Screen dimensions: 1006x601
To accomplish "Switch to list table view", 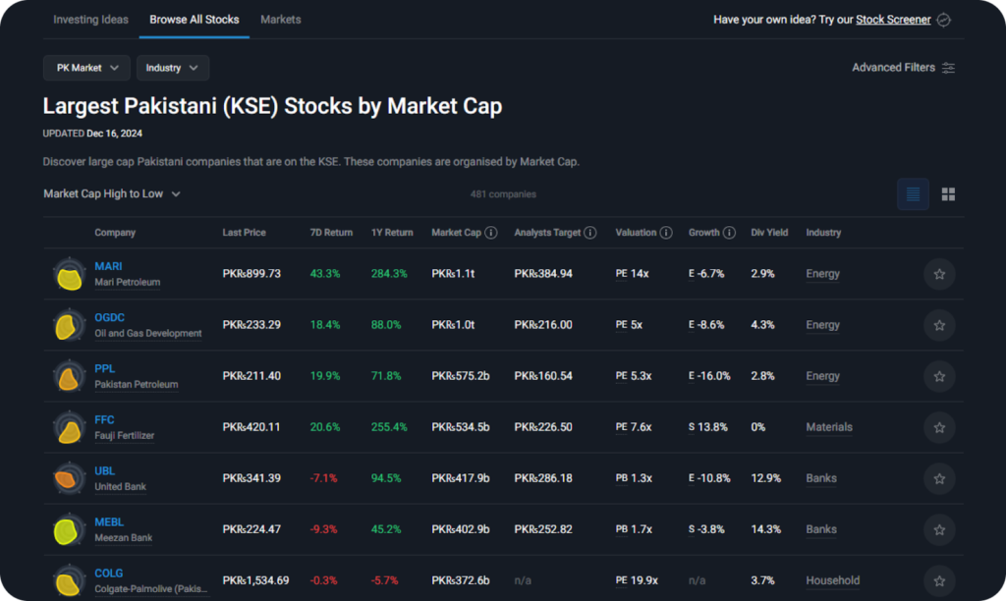I will pyautogui.click(x=913, y=194).
